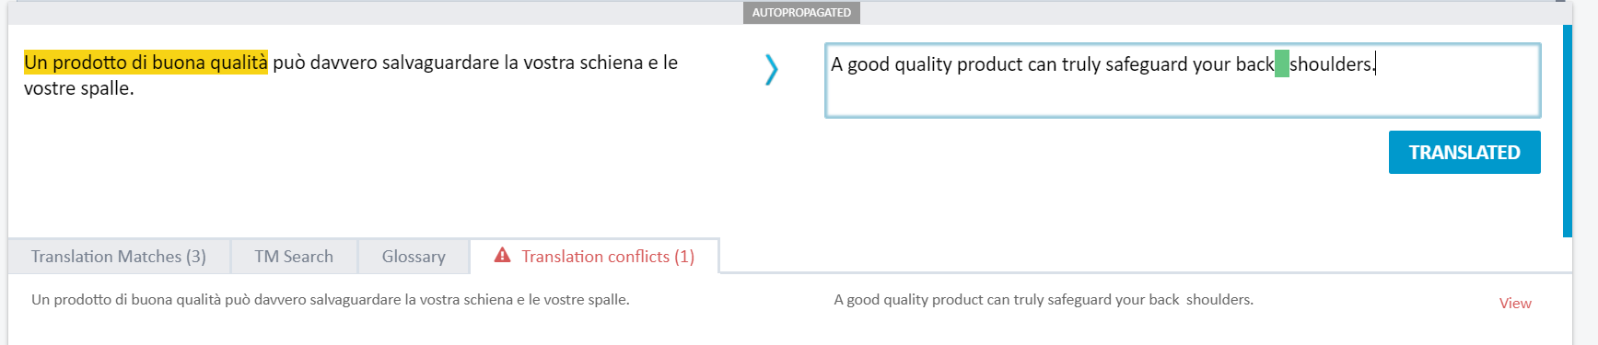Open the View link for the conflict
This screenshot has width=1598, height=345.
point(1515,304)
